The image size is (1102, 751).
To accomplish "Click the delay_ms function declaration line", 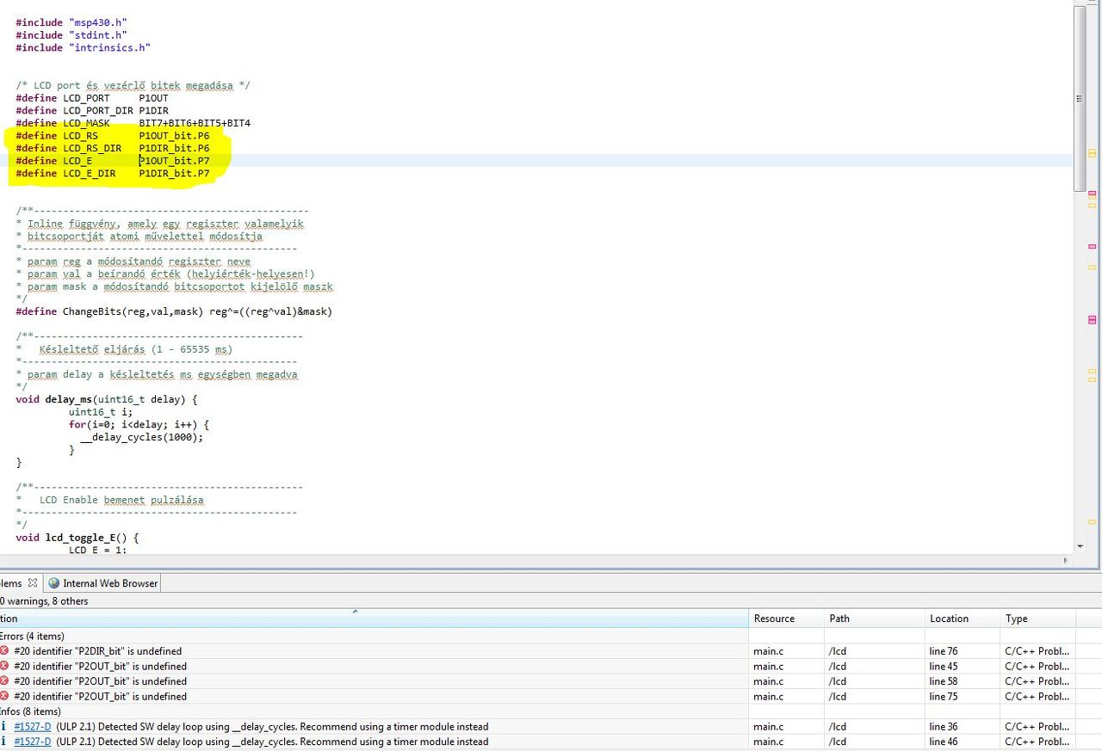I will click(x=107, y=399).
